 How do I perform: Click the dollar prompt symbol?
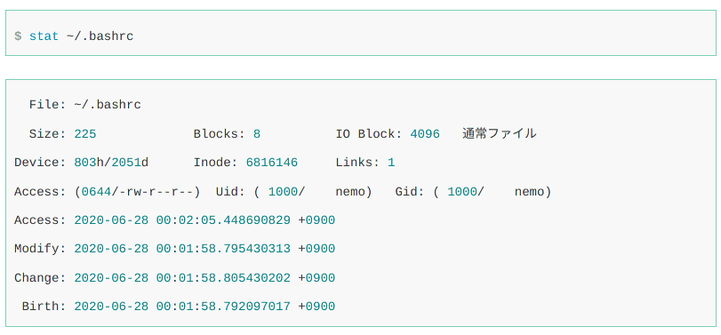(18, 36)
